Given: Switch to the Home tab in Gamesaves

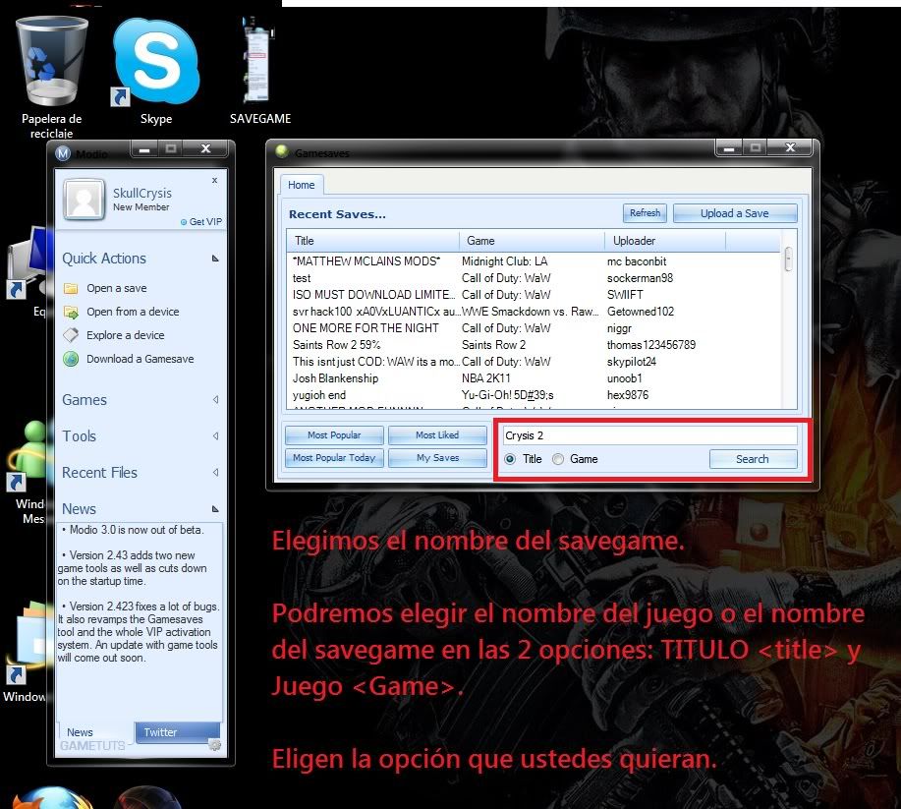Looking at the screenshot, I should pos(302,185).
